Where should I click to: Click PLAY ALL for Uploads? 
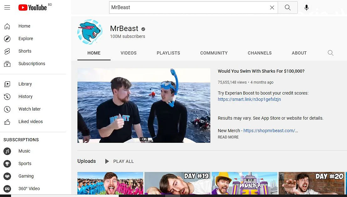pyautogui.click(x=119, y=161)
